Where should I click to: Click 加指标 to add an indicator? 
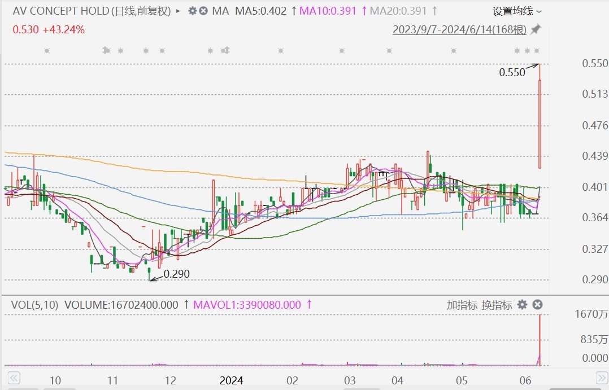(462, 305)
